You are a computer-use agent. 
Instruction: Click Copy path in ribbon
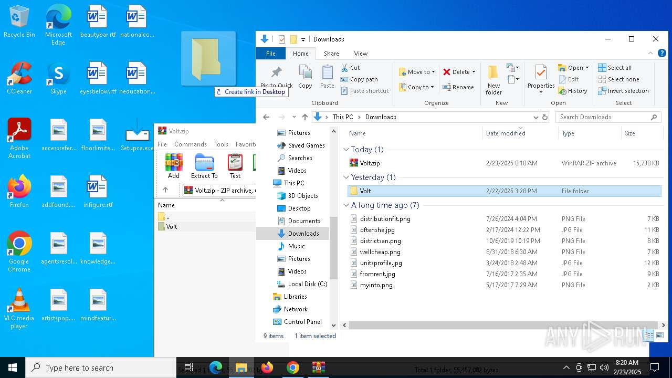click(x=359, y=79)
